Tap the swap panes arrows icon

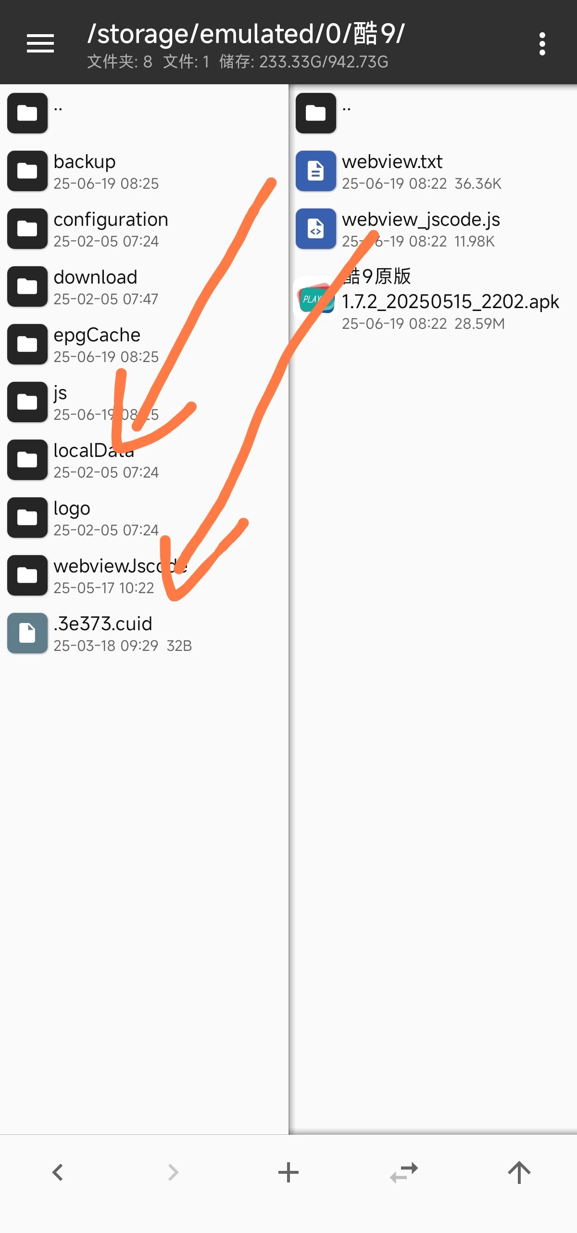404,1172
